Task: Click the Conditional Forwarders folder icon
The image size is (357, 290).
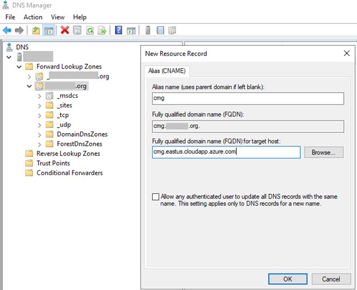Action: 29,173
